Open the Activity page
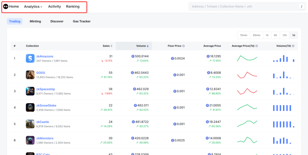The height and width of the screenshot is (155, 308). (54, 7)
